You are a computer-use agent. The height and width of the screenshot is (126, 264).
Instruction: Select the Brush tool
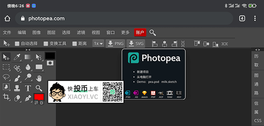coord(17,78)
